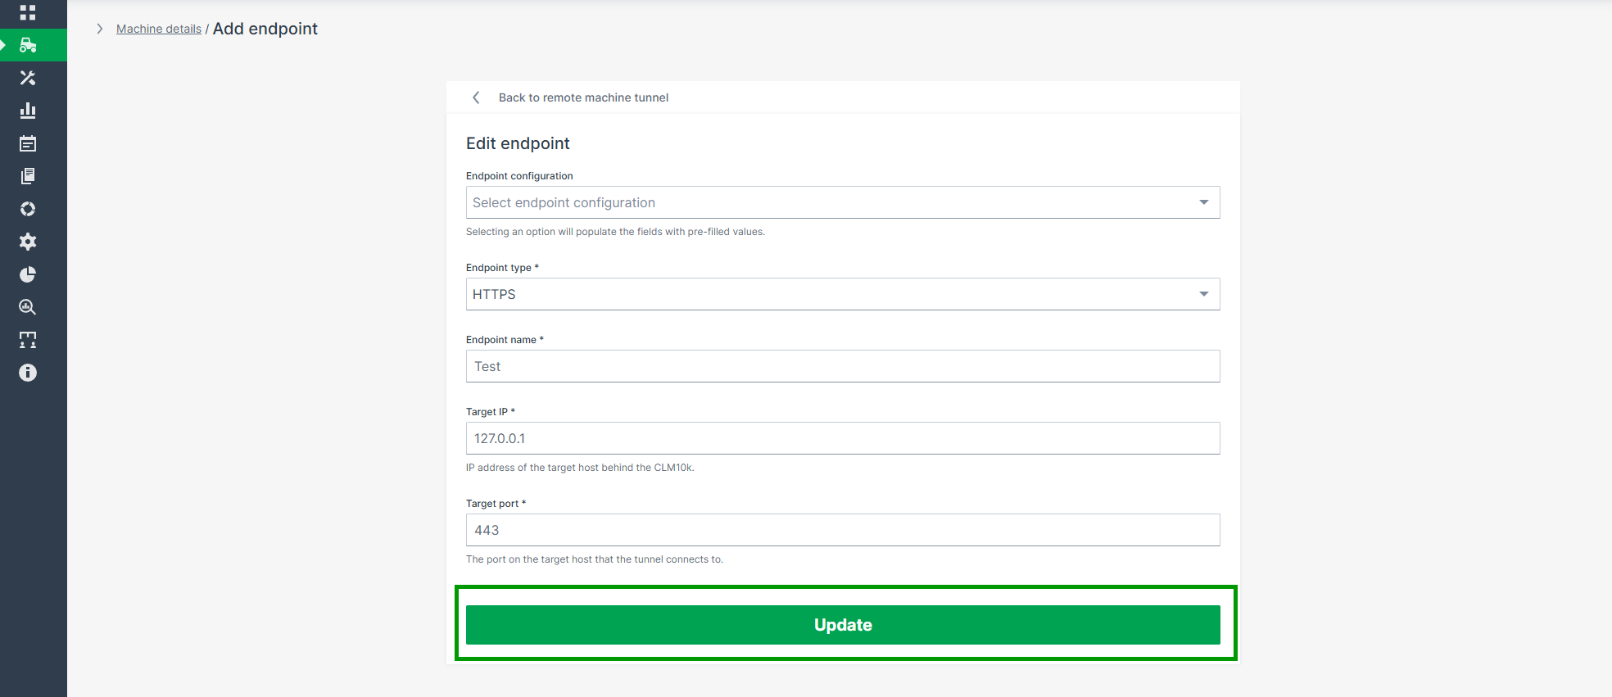Screen dimensions: 1612x697
Task: Click Back to remote machine tunnel
Action: click(x=582, y=97)
